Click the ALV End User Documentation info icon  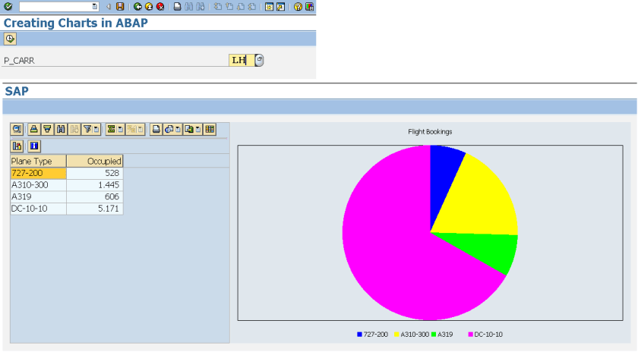tap(34, 146)
